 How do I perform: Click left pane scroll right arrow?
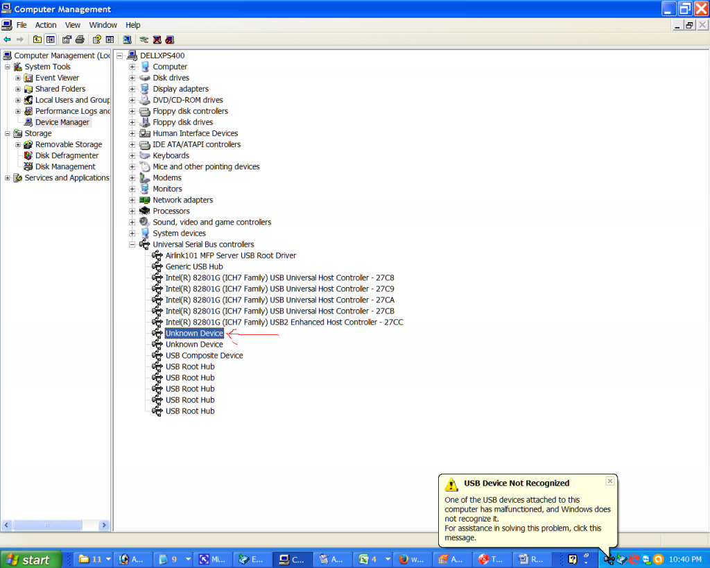point(104,525)
